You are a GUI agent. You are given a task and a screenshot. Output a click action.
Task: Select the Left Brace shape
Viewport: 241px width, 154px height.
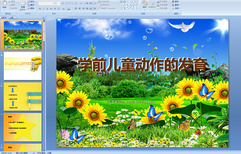(134, 8)
